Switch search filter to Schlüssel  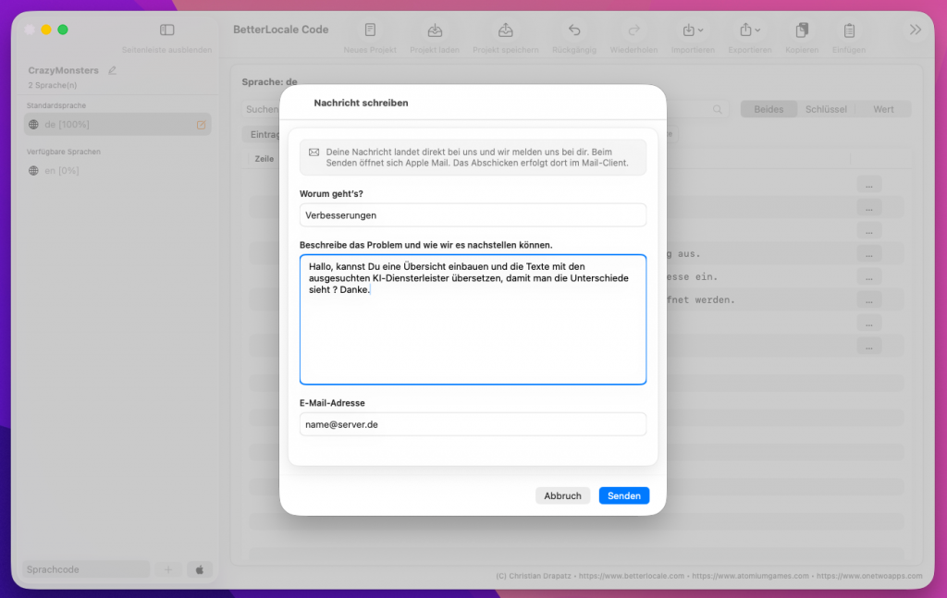pos(826,109)
